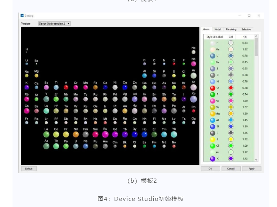
Task: Select the Xe atom in periodic table
Action: click(194, 99)
